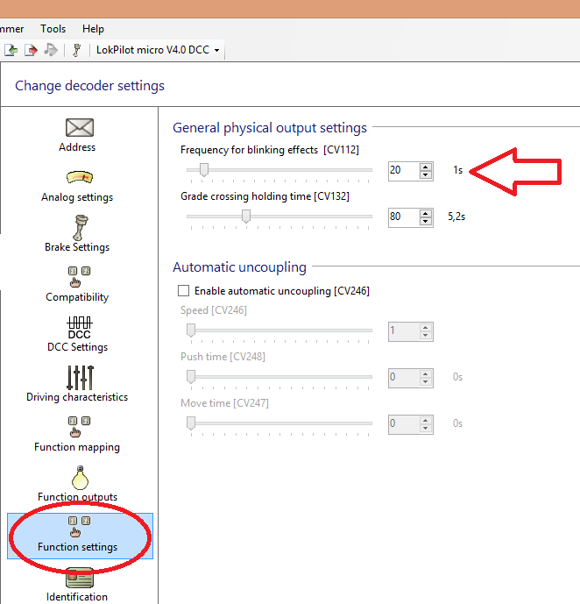Click the Address label in sidebar
The height and width of the screenshot is (604, 580).
77,147
